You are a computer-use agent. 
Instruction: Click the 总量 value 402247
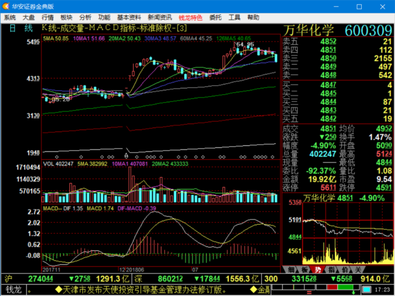[x=323, y=154]
